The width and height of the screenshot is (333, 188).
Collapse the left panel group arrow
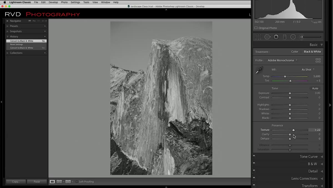click(x=1, y=102)
